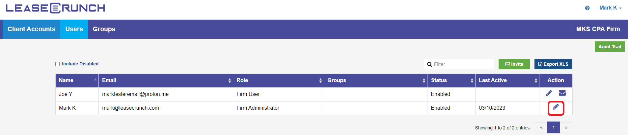Select page 1 in pagination
The width and height of the screenshot is (628, 135).
pos(554,127)
